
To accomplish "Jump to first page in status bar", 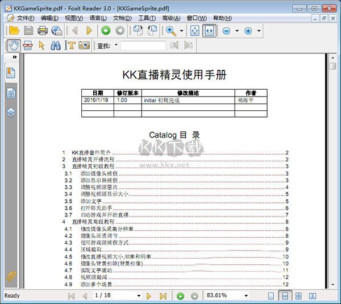I will 72,296.
